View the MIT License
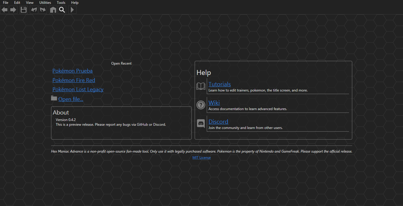 (x=202, y=157)
